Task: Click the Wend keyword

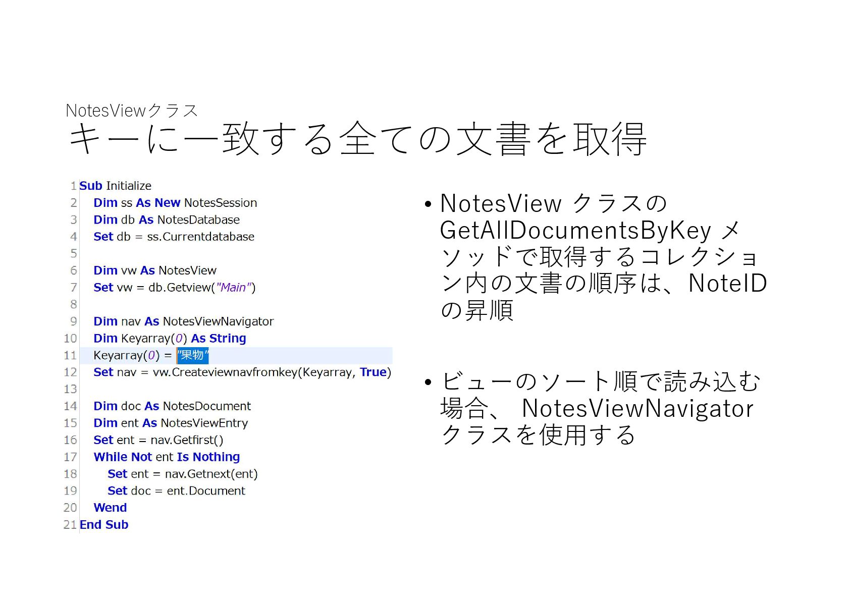Action: pos(110,508)
